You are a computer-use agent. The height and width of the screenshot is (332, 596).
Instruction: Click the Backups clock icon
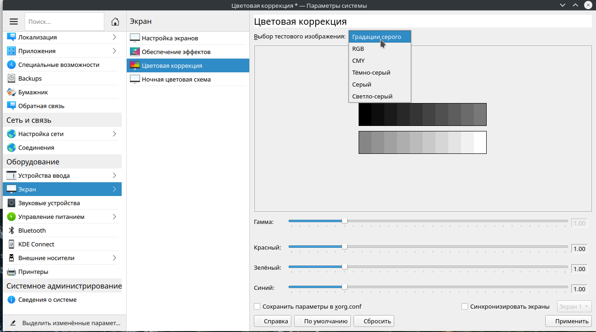[x=11, y=78]
